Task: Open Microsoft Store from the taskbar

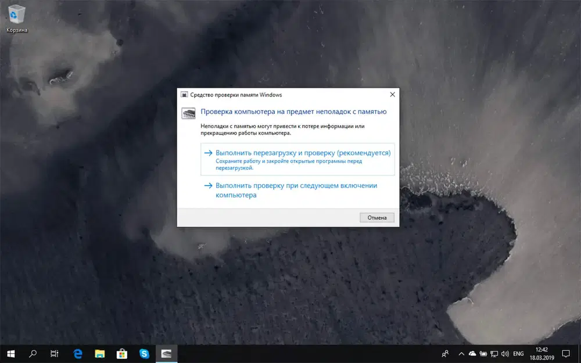Action: (122, 354)
